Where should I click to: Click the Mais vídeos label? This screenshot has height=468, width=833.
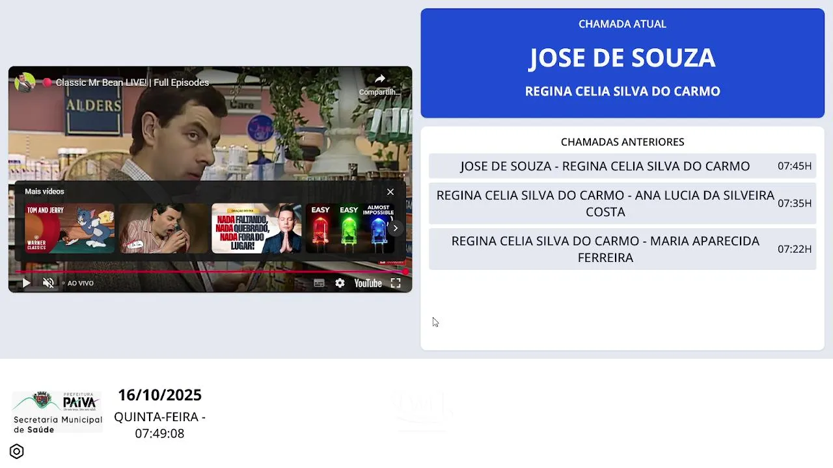coord(44,192)
